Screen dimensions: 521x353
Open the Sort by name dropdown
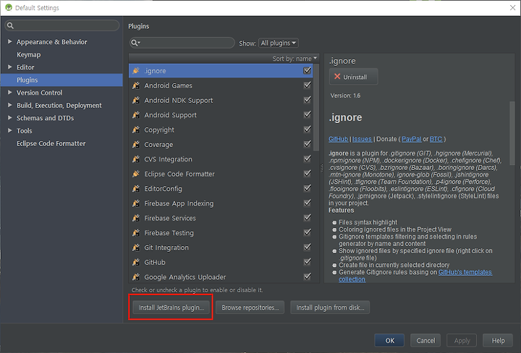(295, 59)
